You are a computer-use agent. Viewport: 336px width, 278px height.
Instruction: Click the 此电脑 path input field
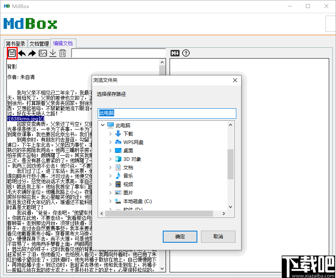(x=168, y=114)
